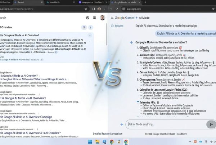The image size is (216, 145).
Task: Open the AI Overview three-dot options
Action: pyautogui.click(x=91, y=27)
